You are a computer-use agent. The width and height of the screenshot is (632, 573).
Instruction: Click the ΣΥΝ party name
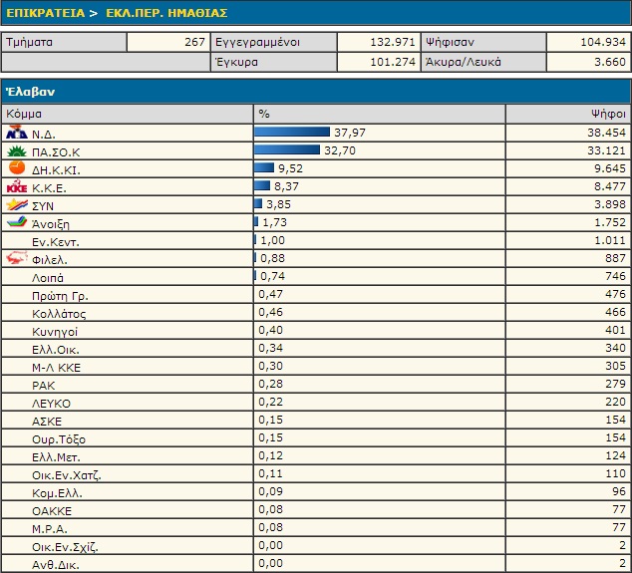coord(43,206)
